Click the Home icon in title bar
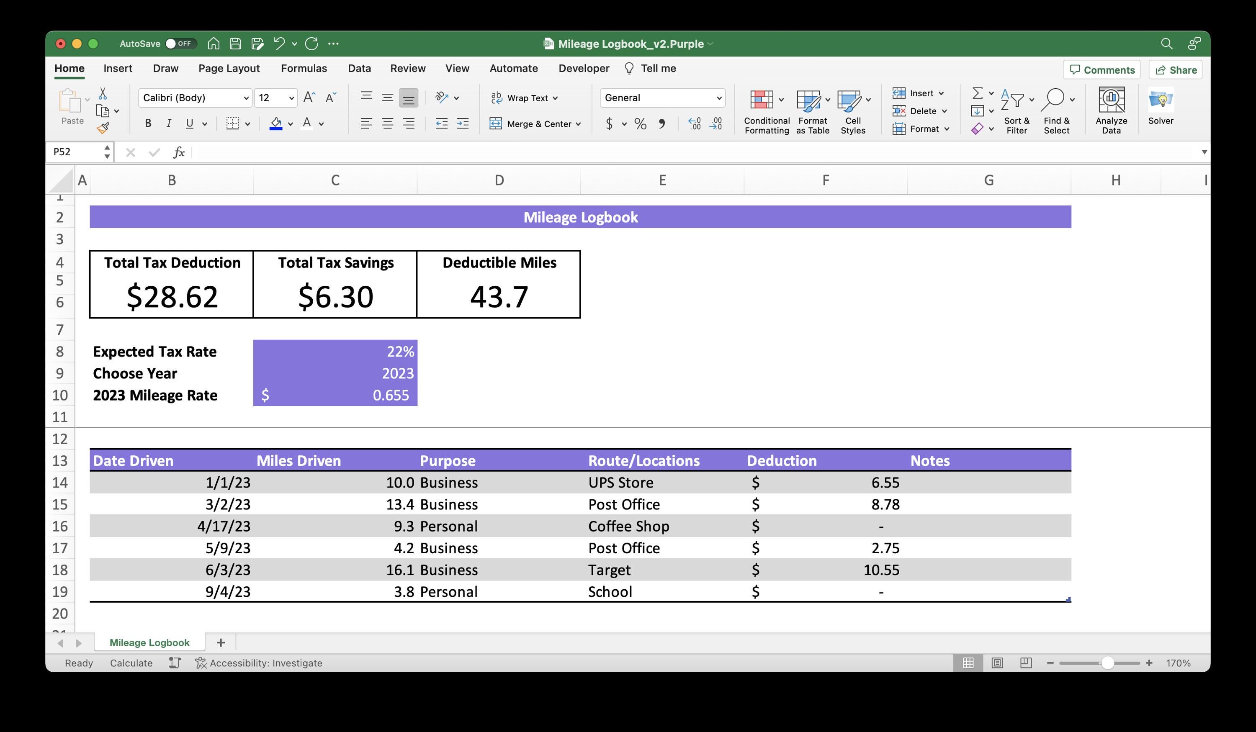 click(214, 44)
